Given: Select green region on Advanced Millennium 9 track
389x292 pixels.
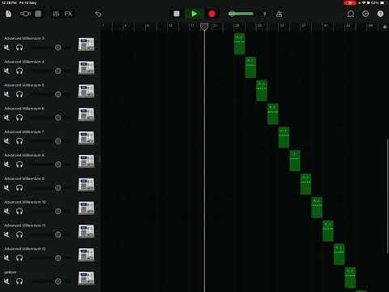Looking at the screenshot, I should tap(306, 184).
